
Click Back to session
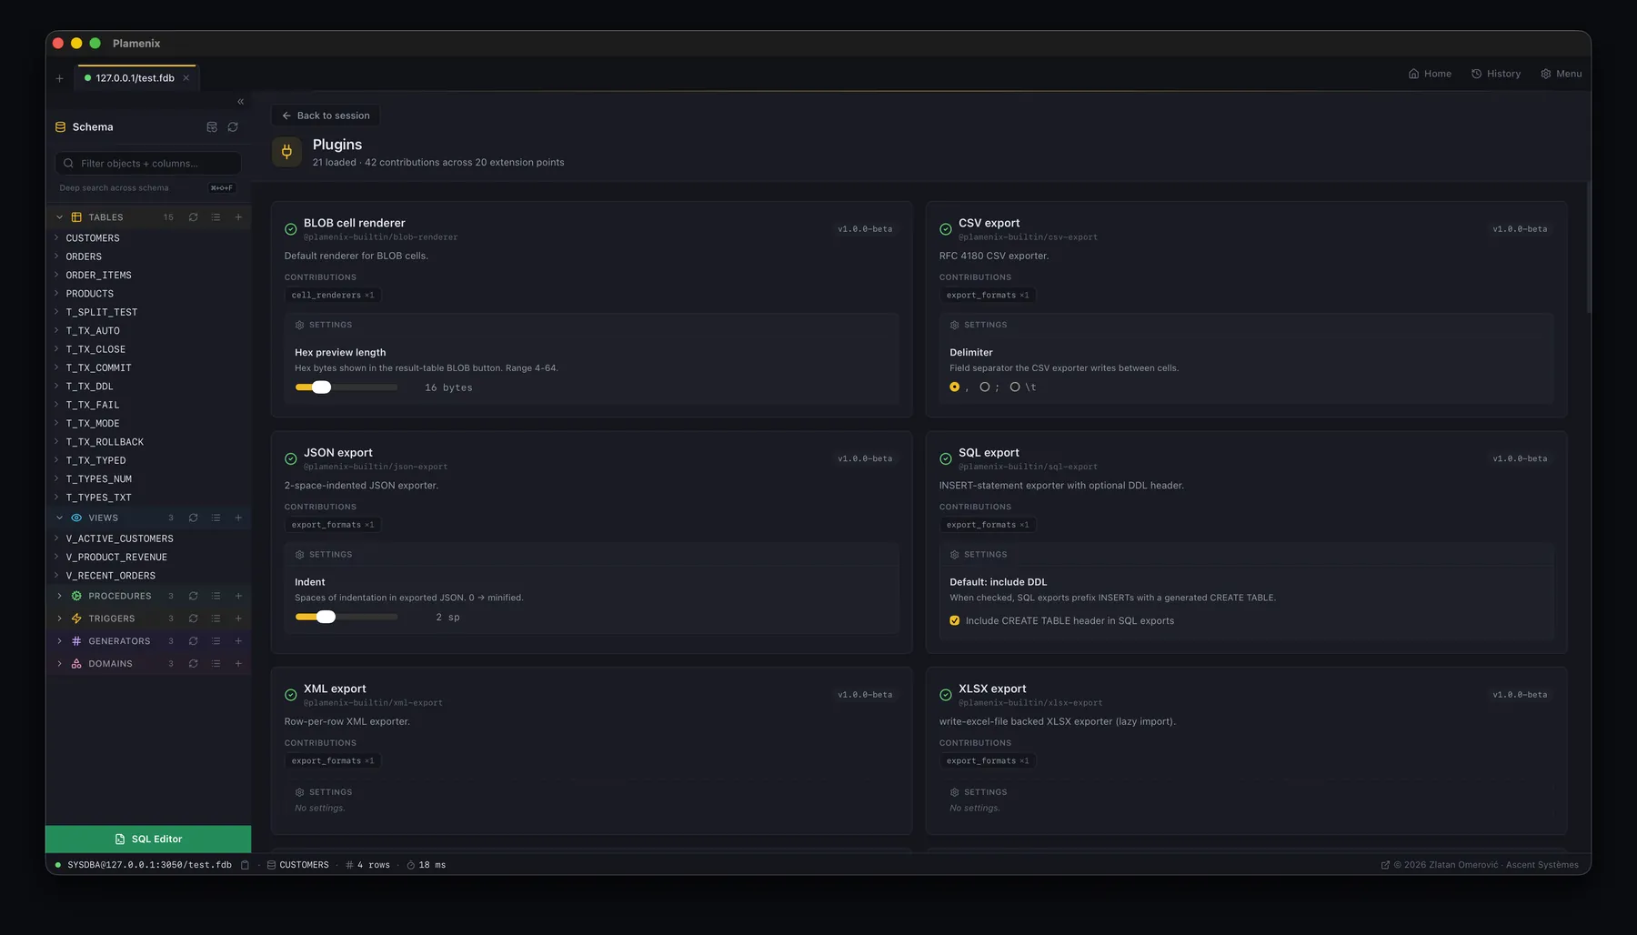click(x=326, y=116)
